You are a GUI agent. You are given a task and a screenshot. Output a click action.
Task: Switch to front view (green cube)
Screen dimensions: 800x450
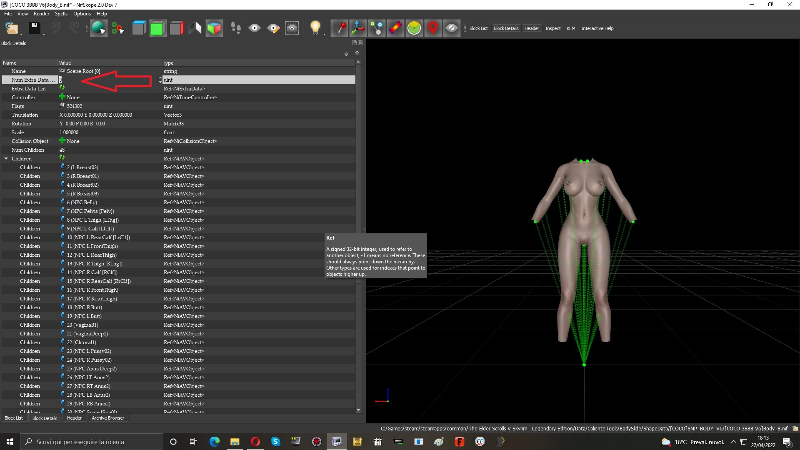pos(157,28)
